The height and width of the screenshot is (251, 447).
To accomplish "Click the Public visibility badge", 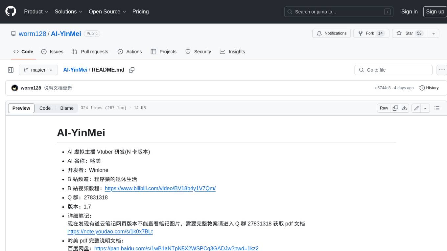I will coord(92,34).
